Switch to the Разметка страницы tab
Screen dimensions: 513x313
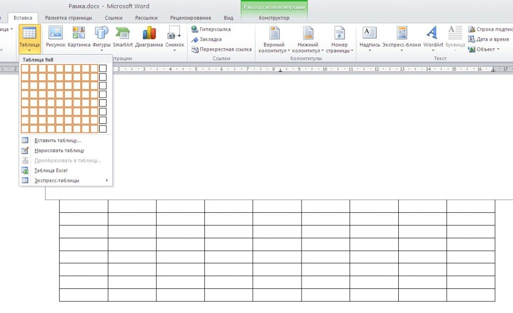click(68, 18)
